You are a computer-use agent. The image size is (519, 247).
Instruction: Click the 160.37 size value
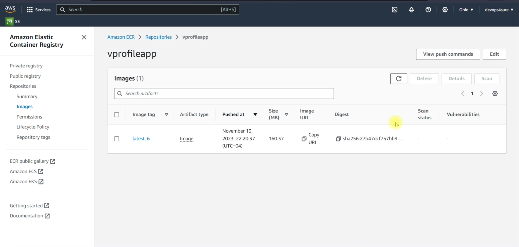tap(276, 139)
